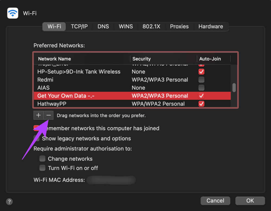The image size is (271, 211).
Task: Enable the Turn Wi-Fi on or off requirement
Action: coord(42,168)
